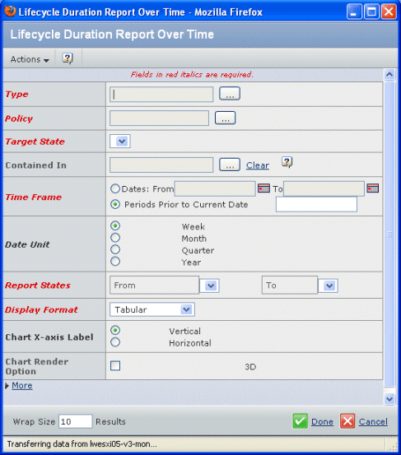Viewport: 401px width, 455px height.
Task: Click the Clear link for Contained In
Action: [x=258, y=165]
